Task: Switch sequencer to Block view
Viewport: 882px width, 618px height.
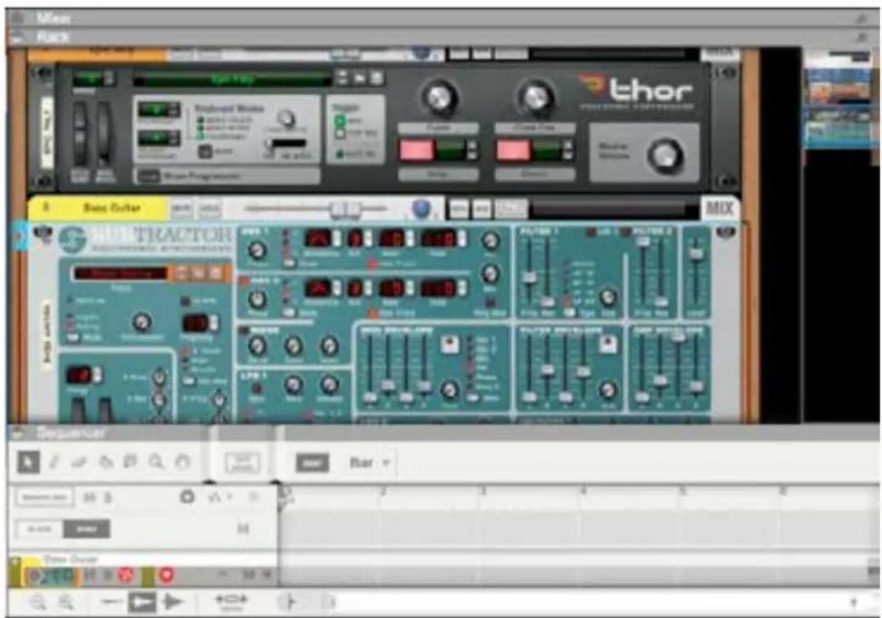Action: tap(39, 529)
